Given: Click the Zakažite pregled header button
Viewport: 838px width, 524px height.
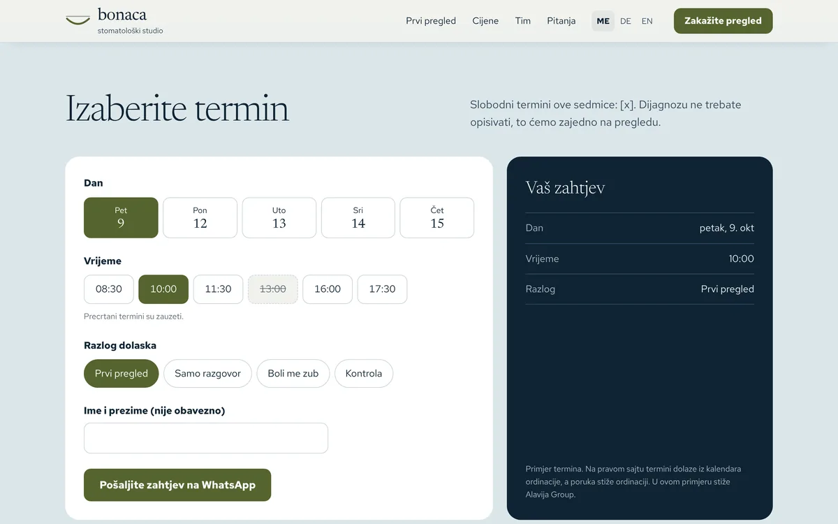Looking at the screenshot, I should point(723,21).
